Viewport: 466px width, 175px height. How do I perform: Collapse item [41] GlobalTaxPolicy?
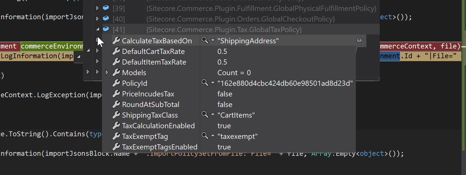(x=97, y=29)
